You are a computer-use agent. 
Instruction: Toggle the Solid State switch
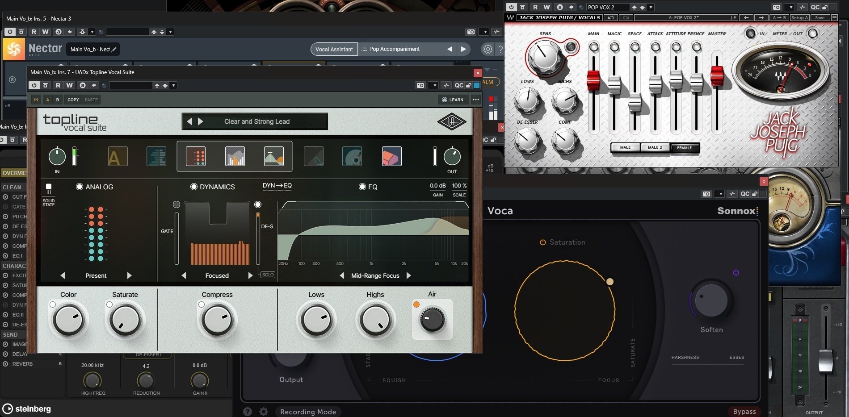[49, 188]
